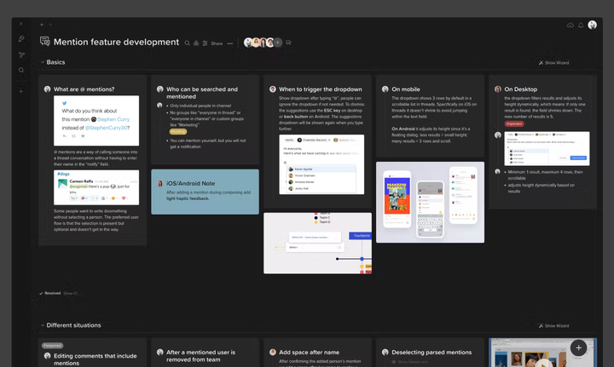Show Wizard for Different situations section
This screenshot has width=614, height=367.
pos(553,325)
